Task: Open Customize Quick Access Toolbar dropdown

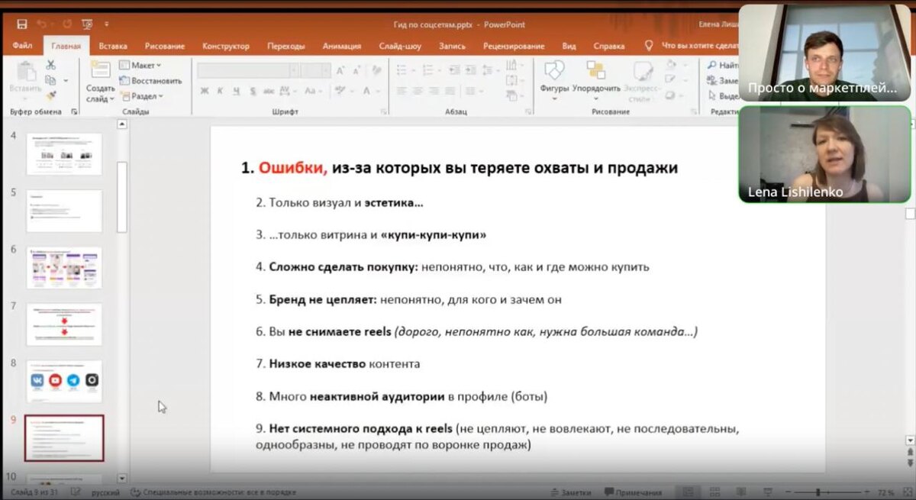Action: 107,24
